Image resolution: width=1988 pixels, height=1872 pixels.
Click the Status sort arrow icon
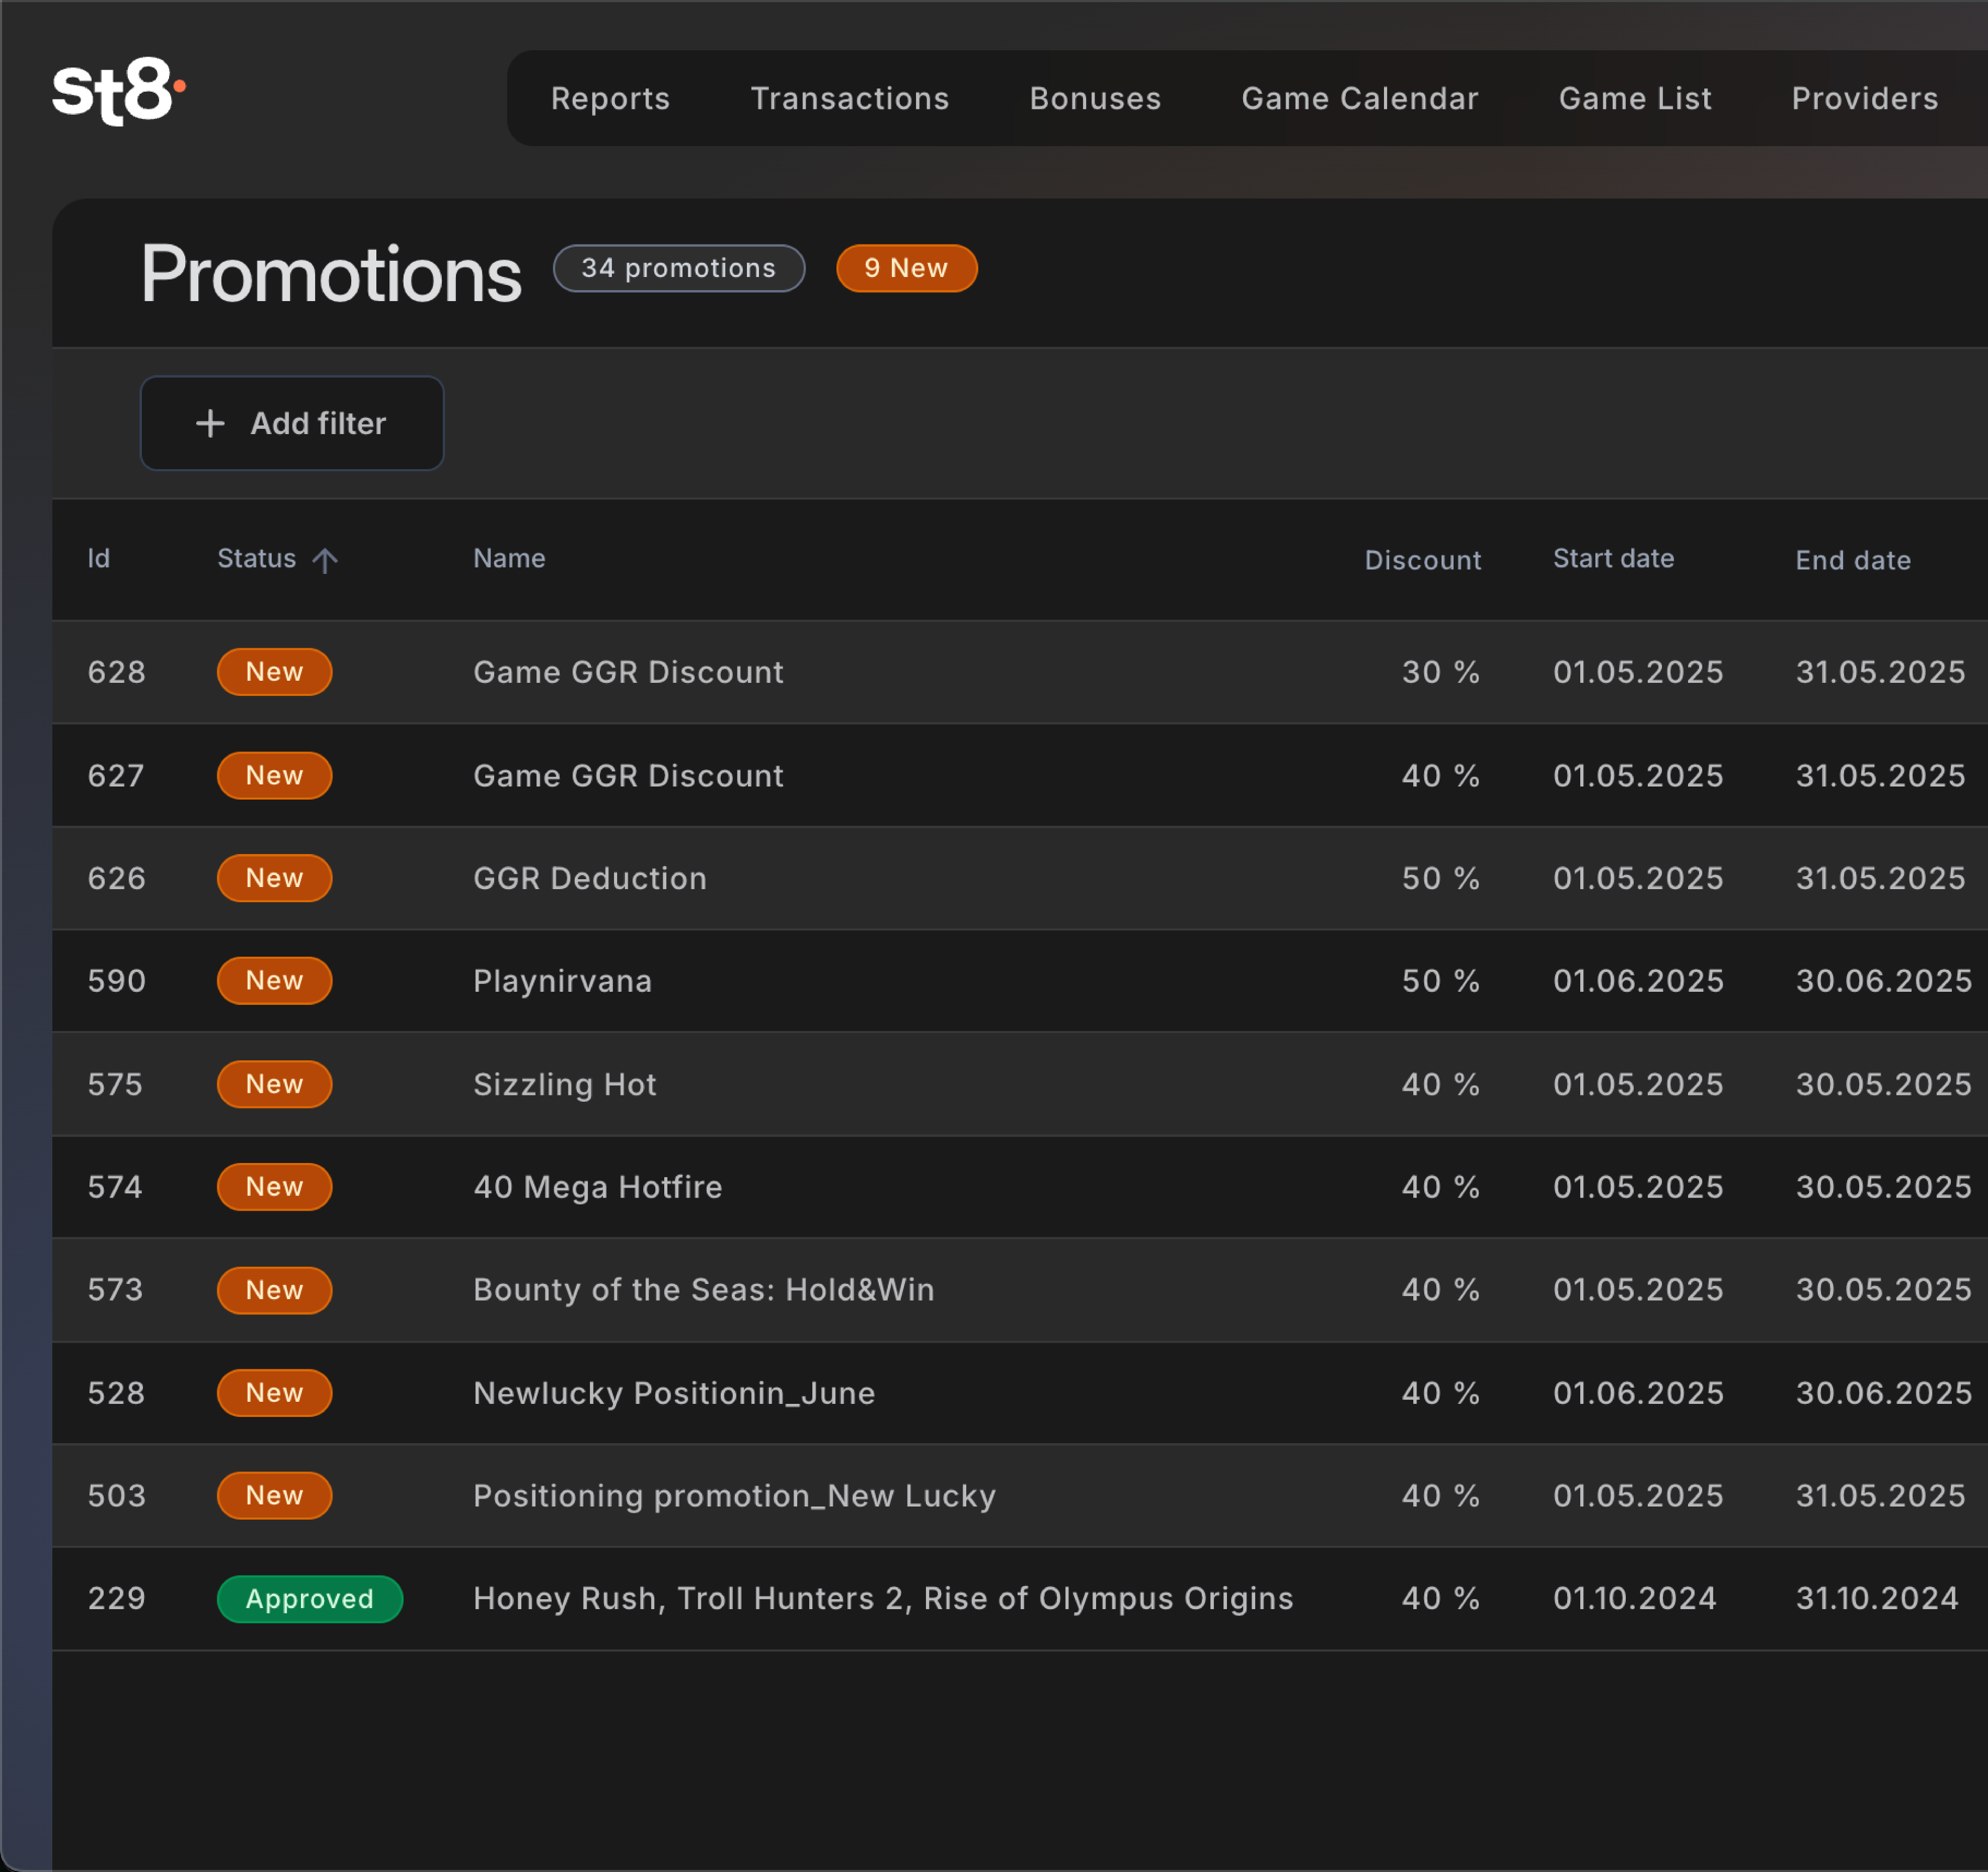pos(324,560)
